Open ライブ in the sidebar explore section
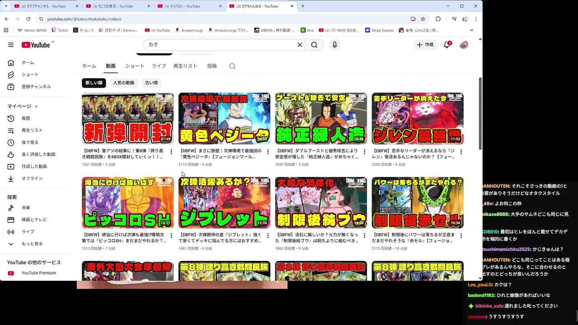Viewport: 578px width, 325px height. pyautogui.click(x=34, y=232)
